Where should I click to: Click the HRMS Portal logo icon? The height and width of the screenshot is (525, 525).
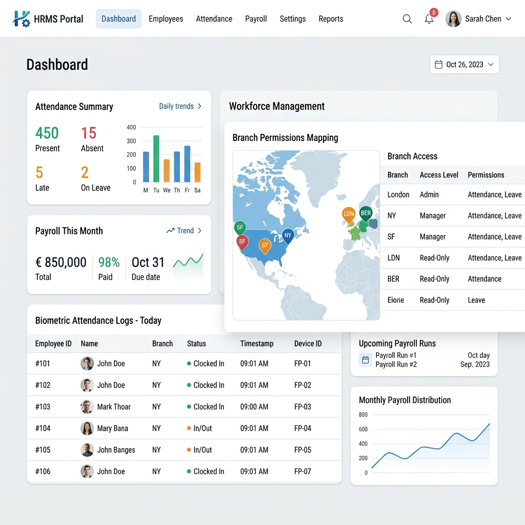point(22,19)
